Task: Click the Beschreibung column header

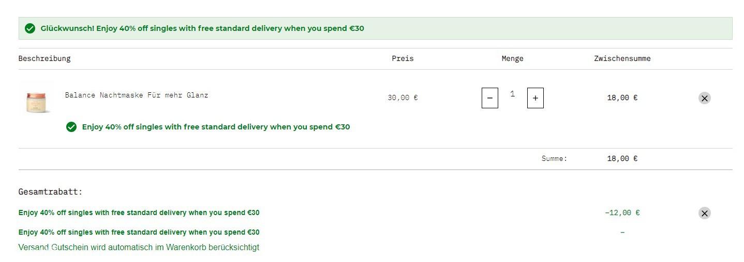Action: click(44, 58)
